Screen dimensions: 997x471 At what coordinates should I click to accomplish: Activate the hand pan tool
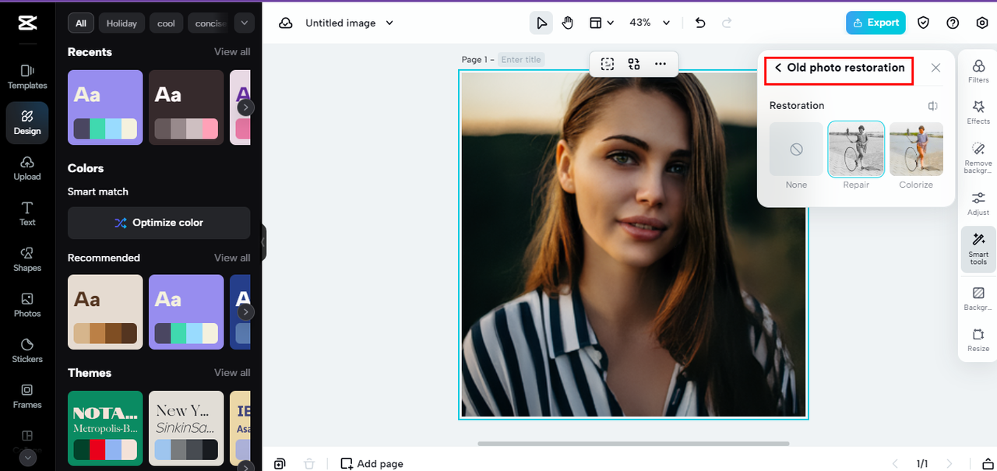point(567,23)
